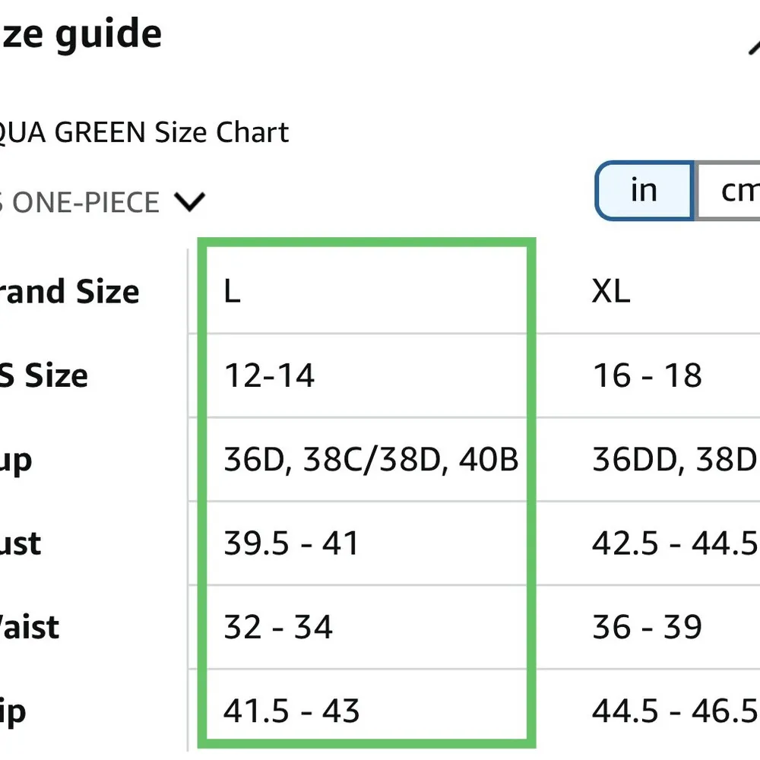The width and height of the screenshot is (760, 760).
Task: Click the 36D, 38C/38D, 40B cup cell
Action: click(371, 460)
